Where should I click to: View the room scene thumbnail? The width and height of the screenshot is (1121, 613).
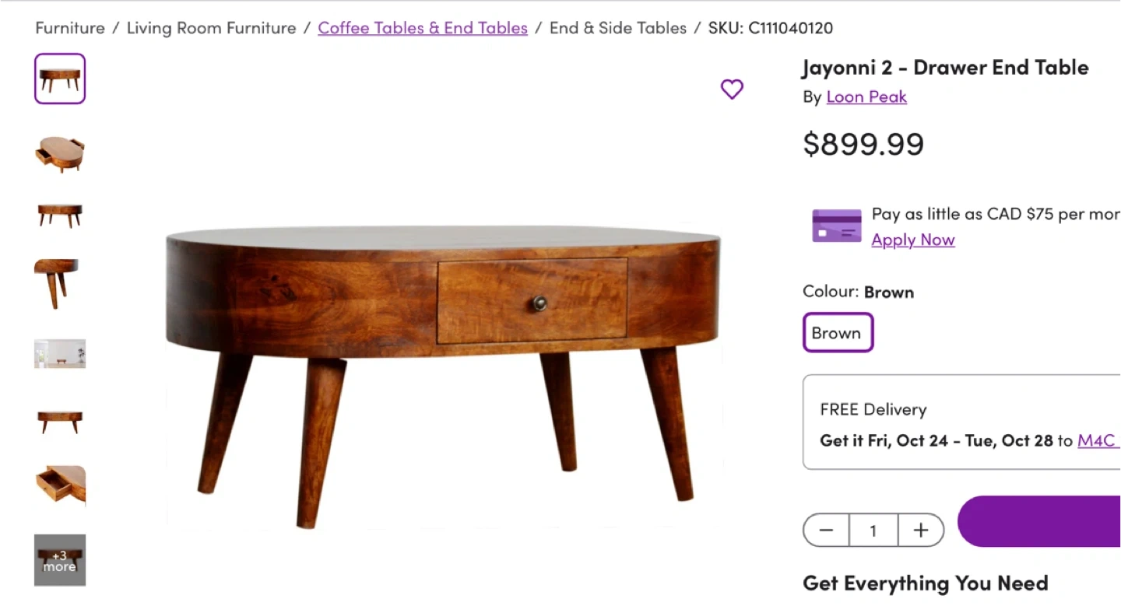click(60, 353)
